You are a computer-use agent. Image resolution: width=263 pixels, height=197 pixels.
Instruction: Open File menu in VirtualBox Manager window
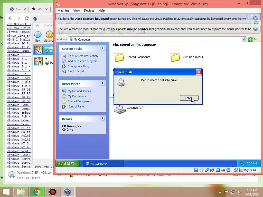click(37, 25)
